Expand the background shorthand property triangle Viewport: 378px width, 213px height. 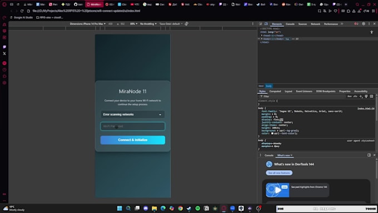click(x=277, y=131)
